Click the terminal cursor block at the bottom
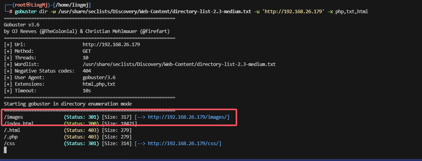This screenshot has height=161, width=422. coord(5,150)
